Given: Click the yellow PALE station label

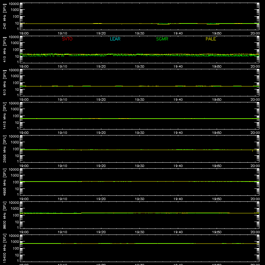Looking at the screenshot, I should (211, 39).
